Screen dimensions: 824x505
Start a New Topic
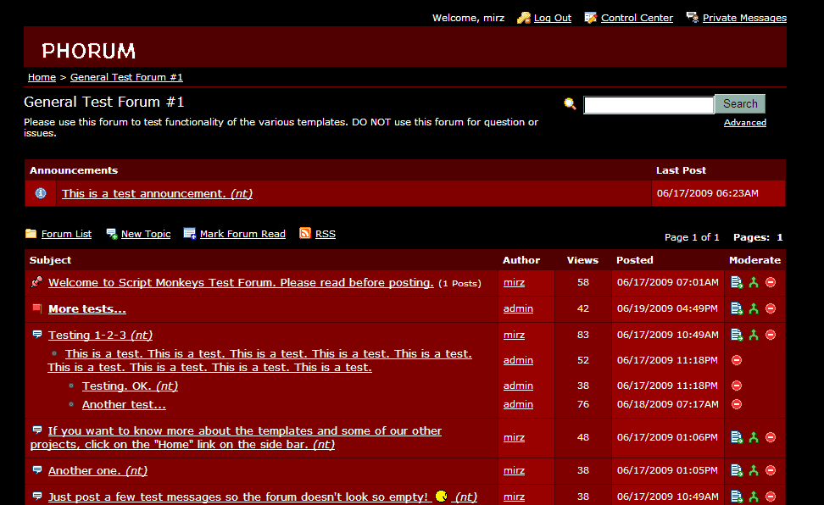point(146,234)
